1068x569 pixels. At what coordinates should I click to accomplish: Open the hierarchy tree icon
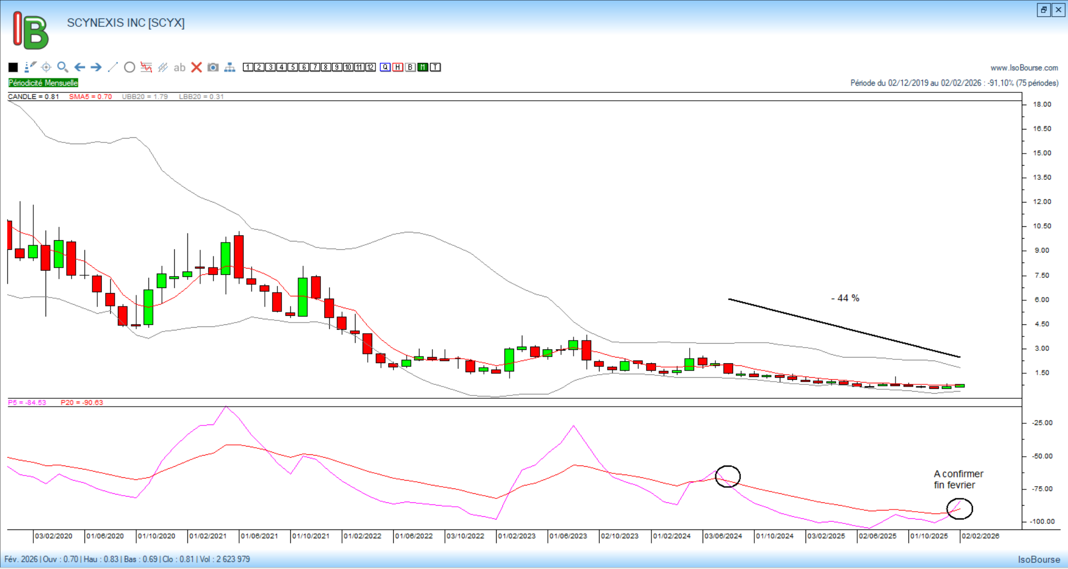(x=230, y=67)
